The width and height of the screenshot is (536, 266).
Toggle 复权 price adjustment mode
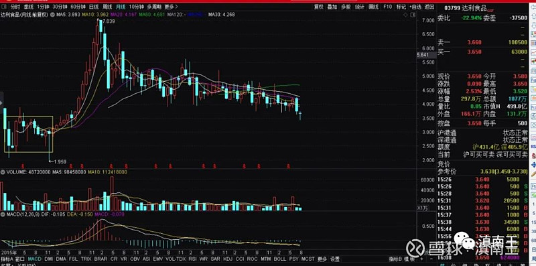pyautogui.click(x=319, y=7)
